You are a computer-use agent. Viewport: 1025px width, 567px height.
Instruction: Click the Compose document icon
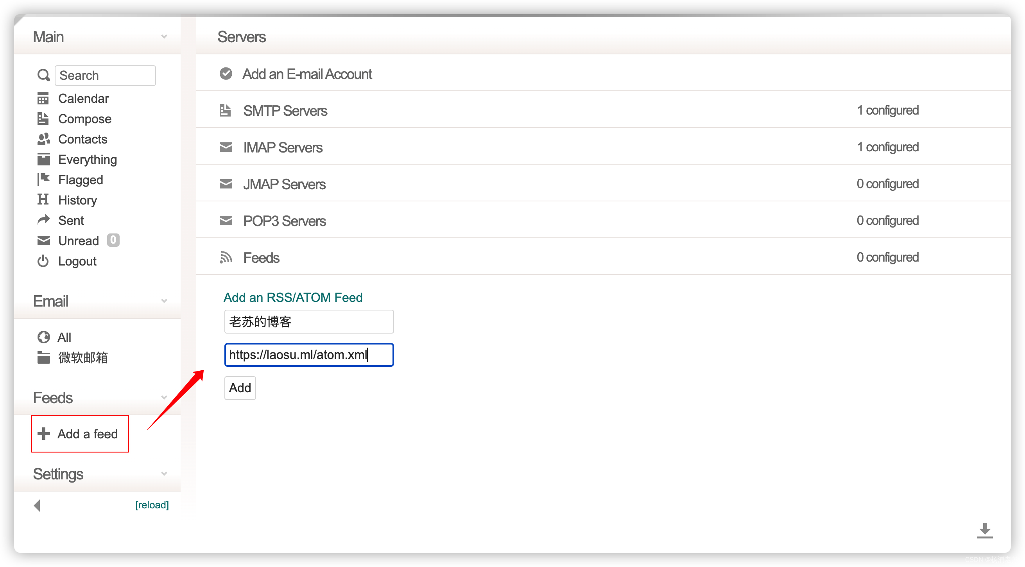43,118
